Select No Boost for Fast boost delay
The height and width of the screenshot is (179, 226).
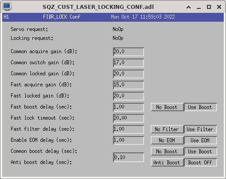167,107
